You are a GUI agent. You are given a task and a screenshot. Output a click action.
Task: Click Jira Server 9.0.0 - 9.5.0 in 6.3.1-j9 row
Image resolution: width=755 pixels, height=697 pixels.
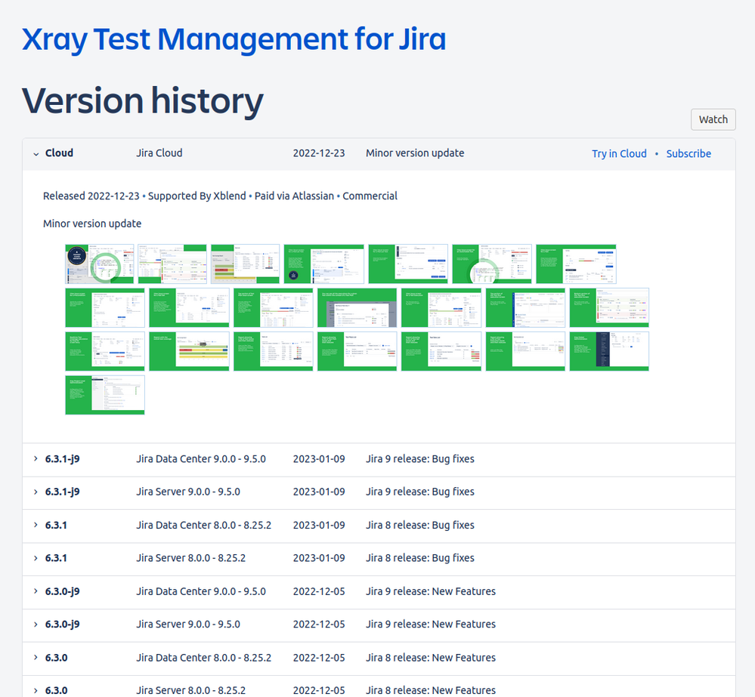click(187, 492)
